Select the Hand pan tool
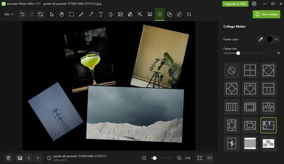 (62, 14)
